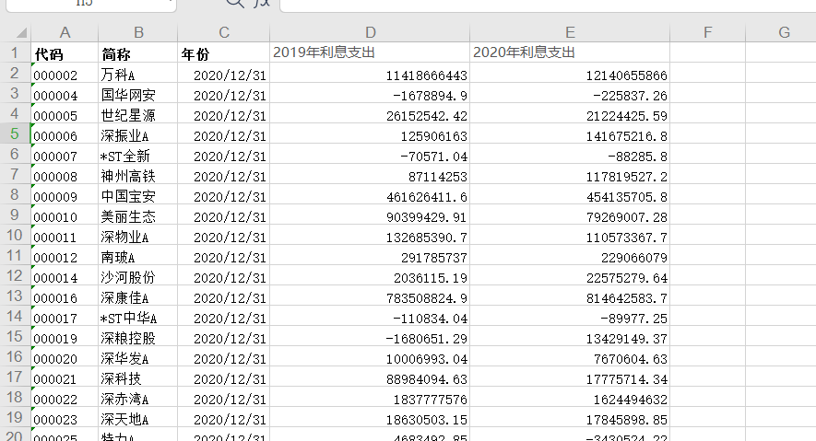Image resolution: width=816 pixels, height=441 pixels.
Task: Select the value -89977.25
Action: click(570, 316)
